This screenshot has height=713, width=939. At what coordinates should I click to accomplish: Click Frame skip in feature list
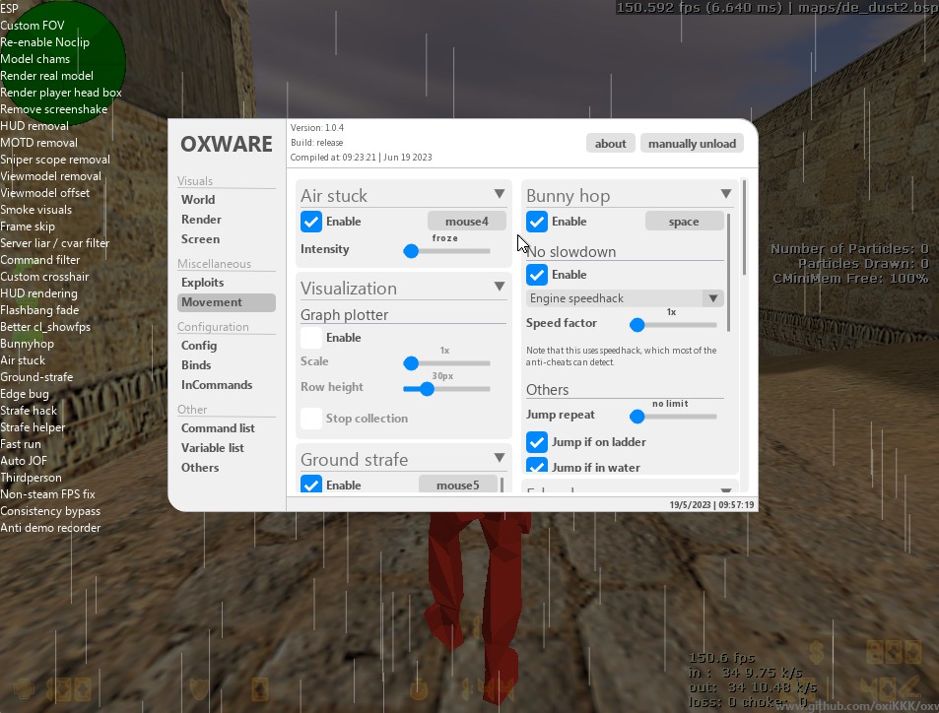28,227
